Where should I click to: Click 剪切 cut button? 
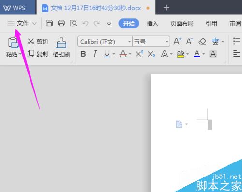tap(38, 42)
